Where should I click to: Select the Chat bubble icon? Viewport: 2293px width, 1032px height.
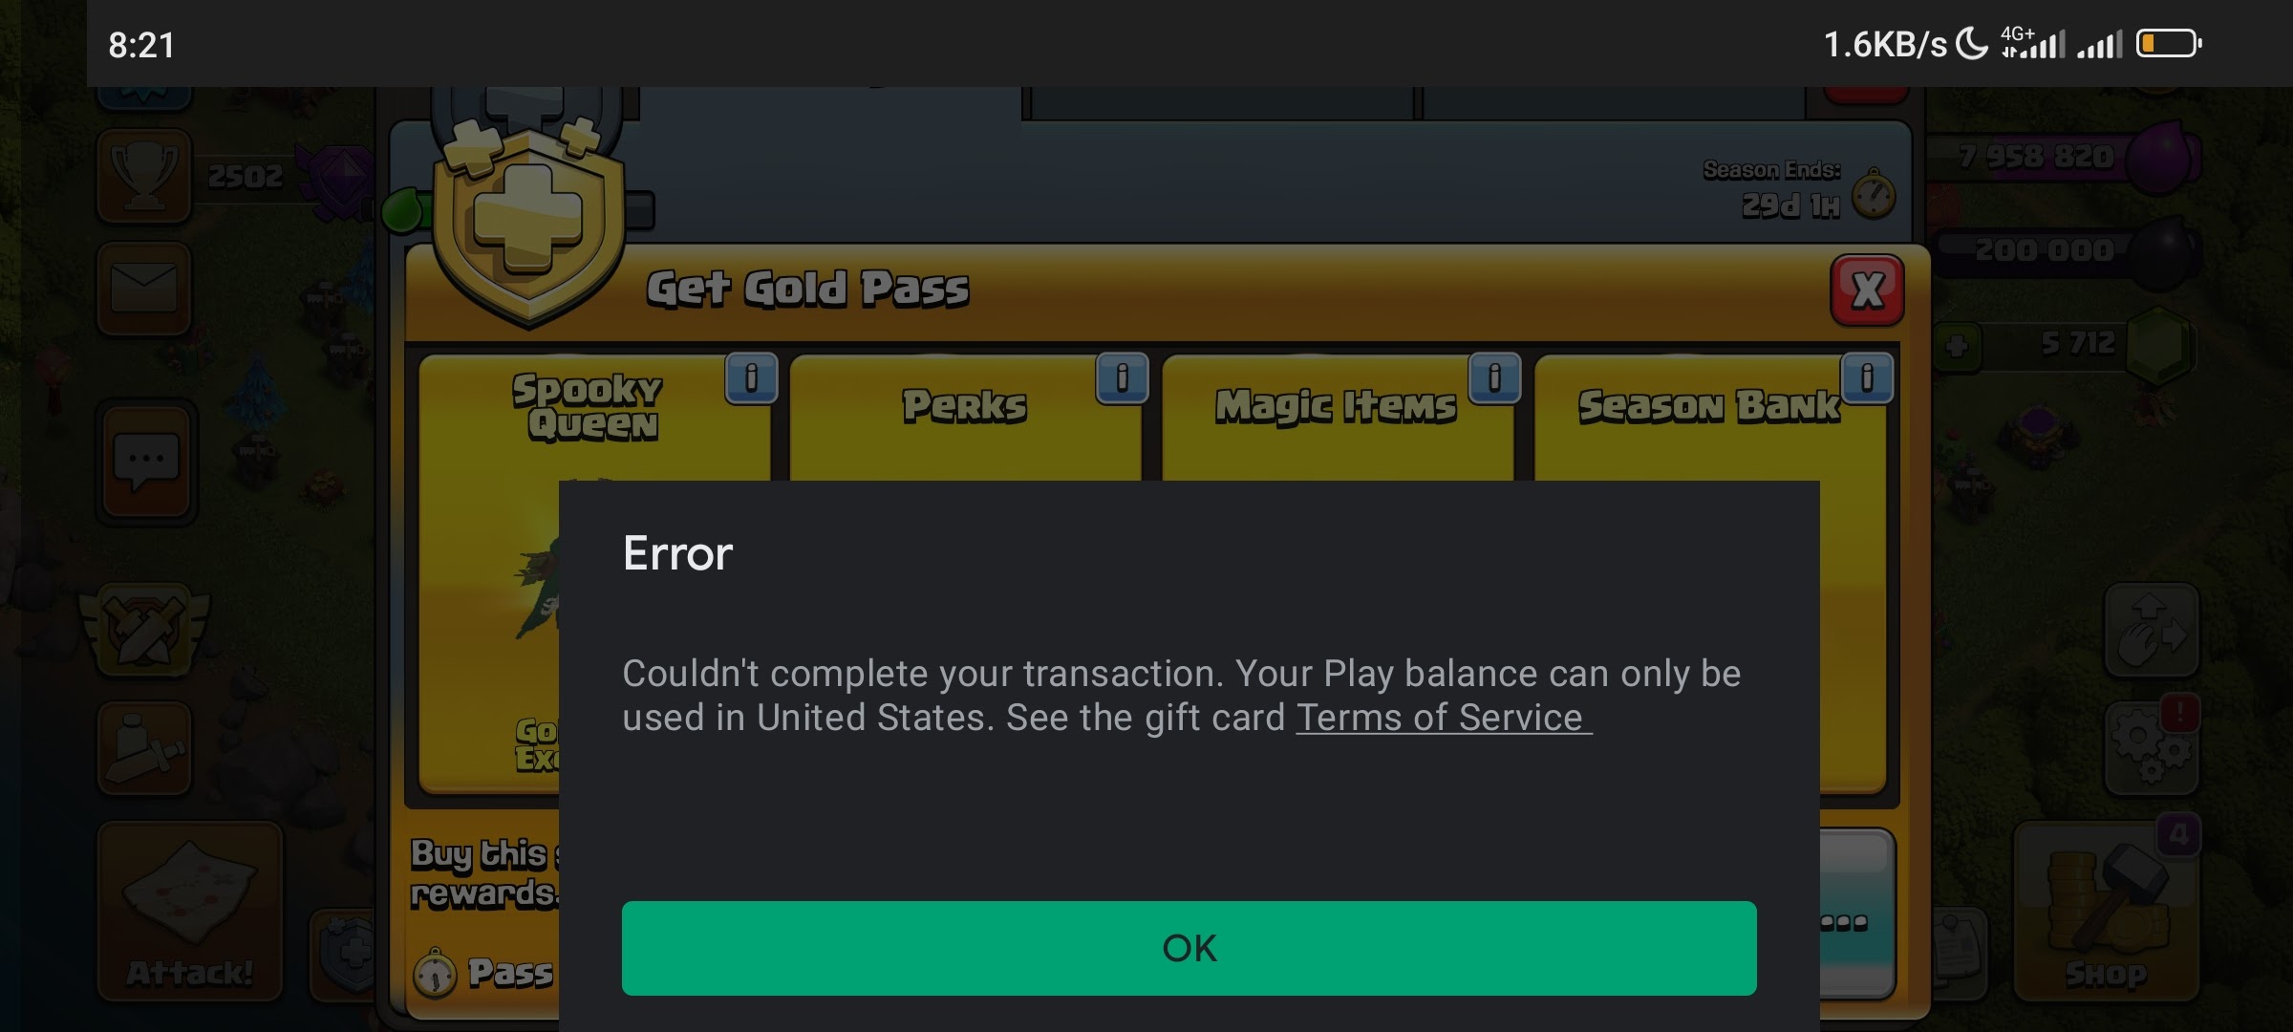pyautogui.click(x=146, y=453)
